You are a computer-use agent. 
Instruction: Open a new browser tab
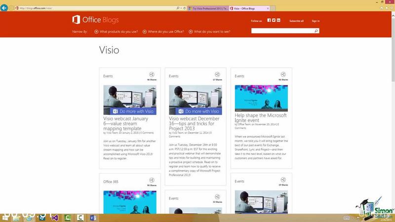273,8
